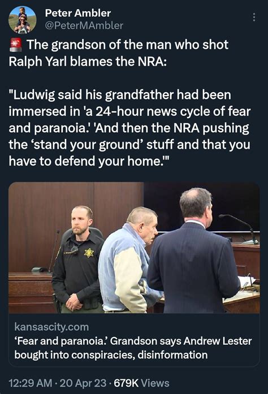Click the suited attorney in the photo
268x394 pixels.
[x=193, y=252]
